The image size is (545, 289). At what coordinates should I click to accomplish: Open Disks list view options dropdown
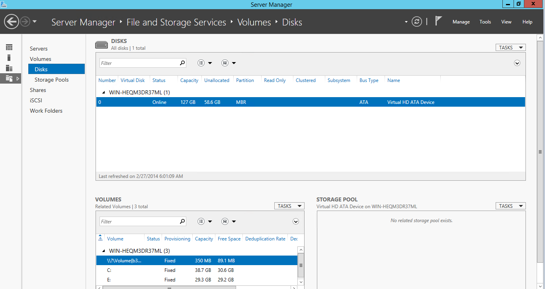point(205,63)
